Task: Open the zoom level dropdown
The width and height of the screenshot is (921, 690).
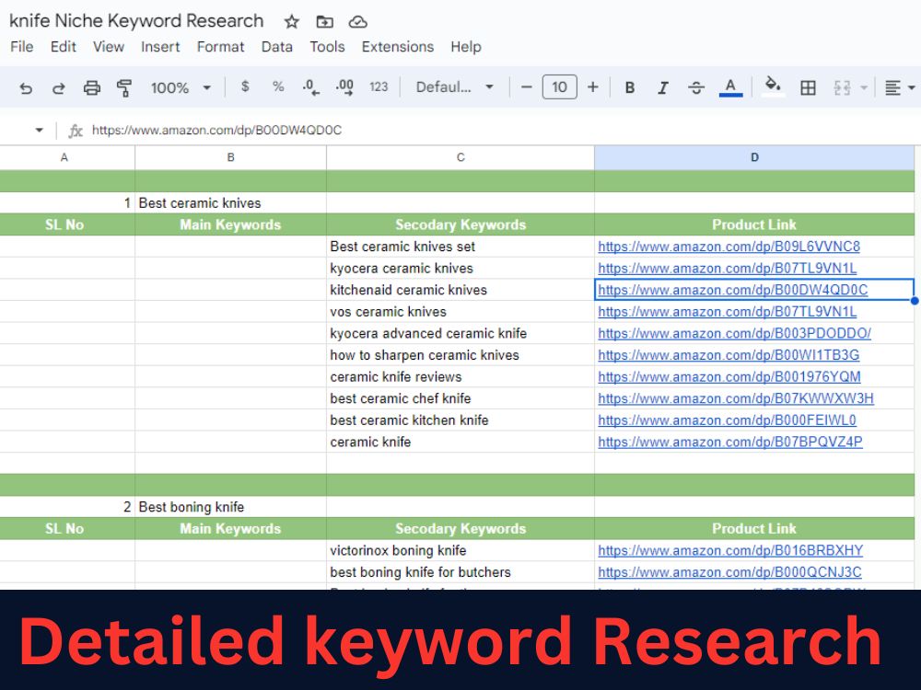Action: (180, 87)
